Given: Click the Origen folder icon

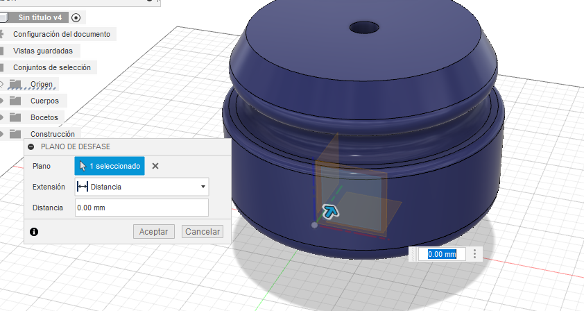Looking at the screenshot, I should [15, 84].
